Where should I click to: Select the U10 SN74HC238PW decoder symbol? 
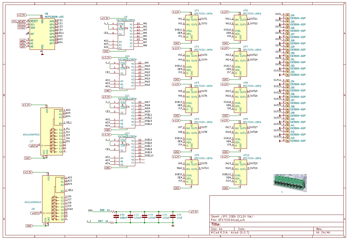click(127, 75)
